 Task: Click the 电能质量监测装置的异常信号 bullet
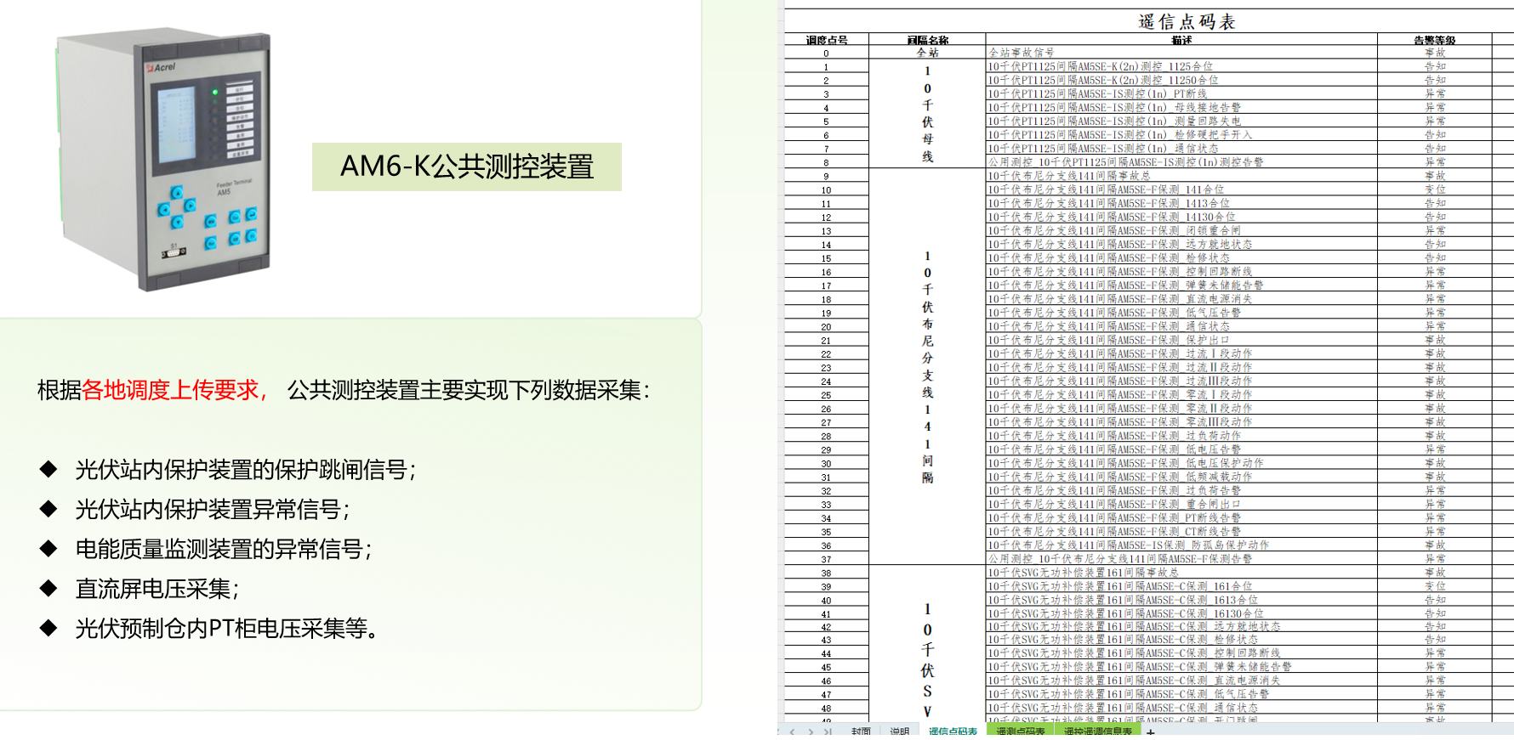click(223, 550)
